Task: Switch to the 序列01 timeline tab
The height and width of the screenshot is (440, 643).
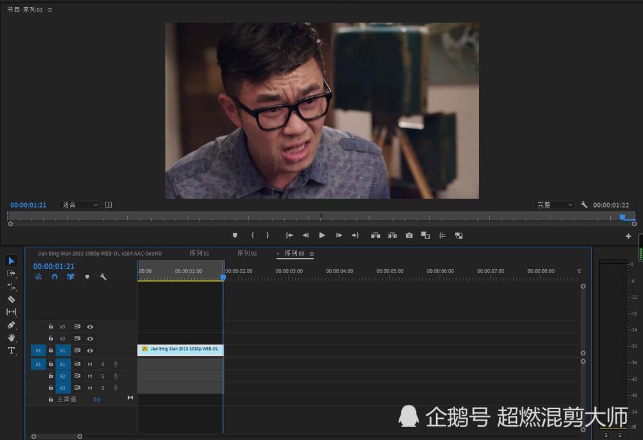Action: tap(199, 254)
